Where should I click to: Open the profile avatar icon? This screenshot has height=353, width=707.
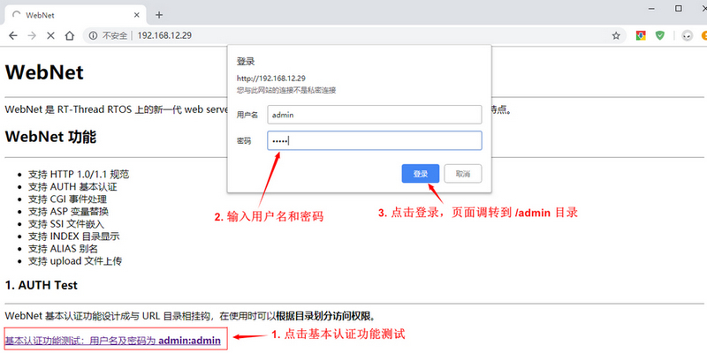point(687,35)
